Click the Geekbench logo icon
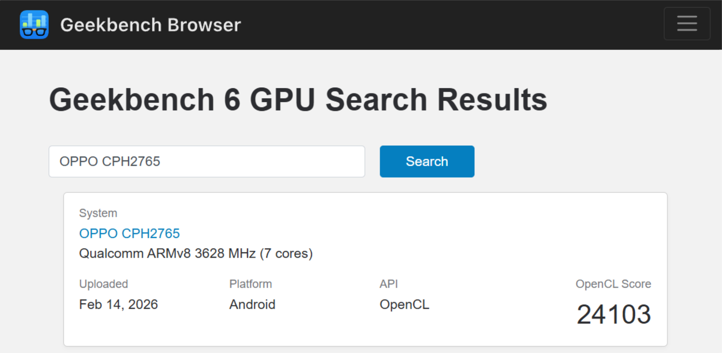 (34, 25)
